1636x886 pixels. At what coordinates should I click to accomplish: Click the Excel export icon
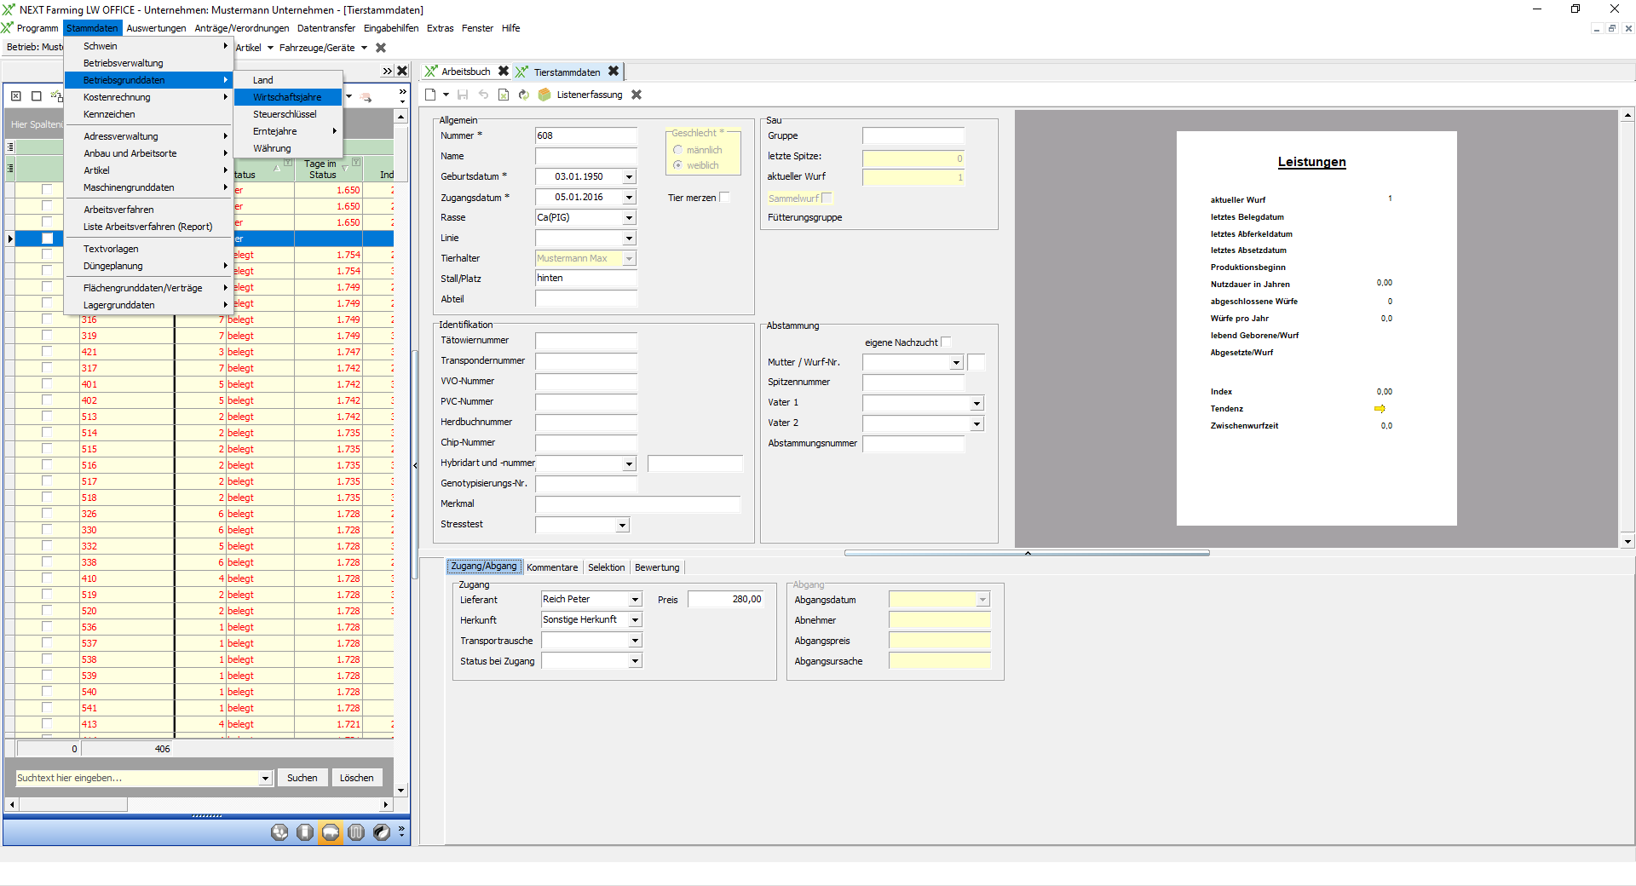pyautogui.click(x=504, y=95)
